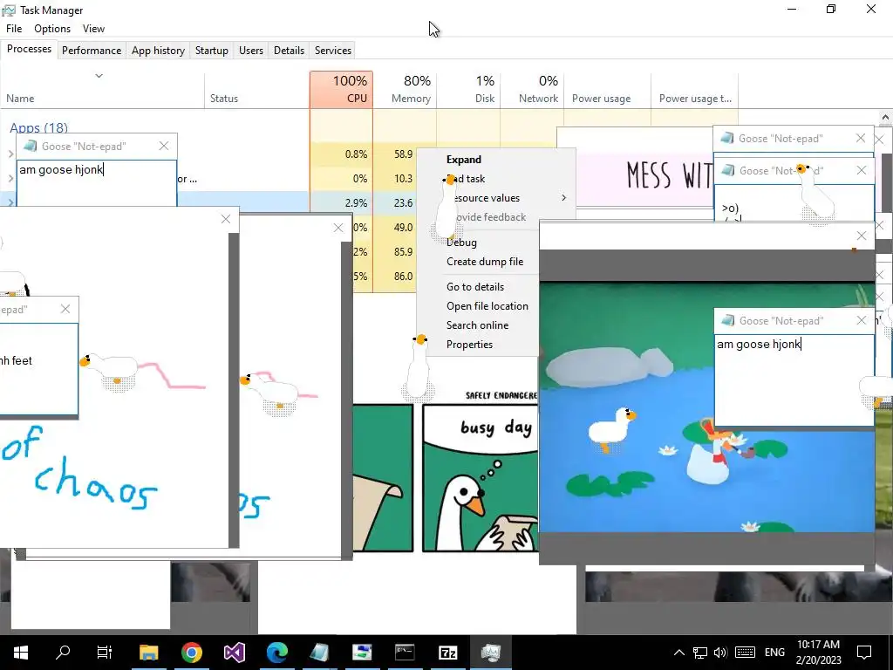Screen dimensions: 893x670
Task: Switch to the Startup tab
Action: pos(212,50)
